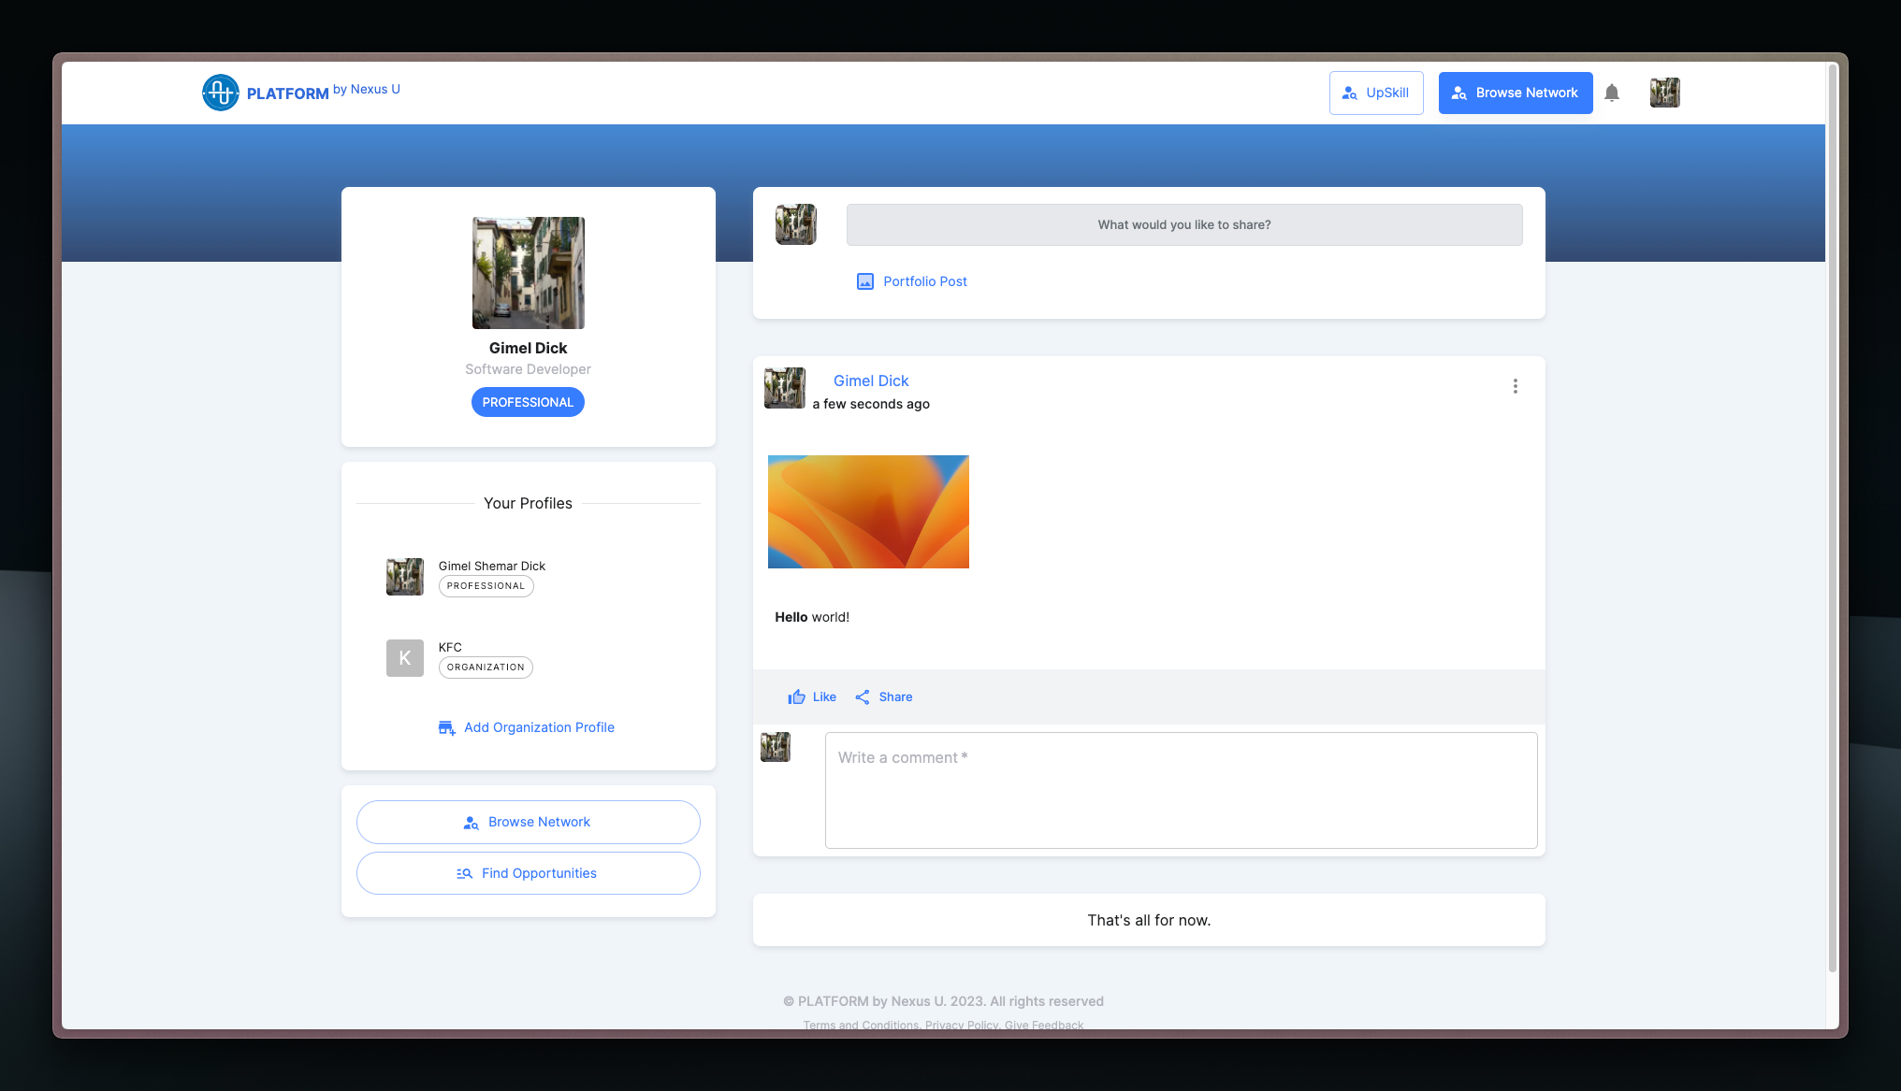Click the KFC organization letter avatar

click(404, 658)
